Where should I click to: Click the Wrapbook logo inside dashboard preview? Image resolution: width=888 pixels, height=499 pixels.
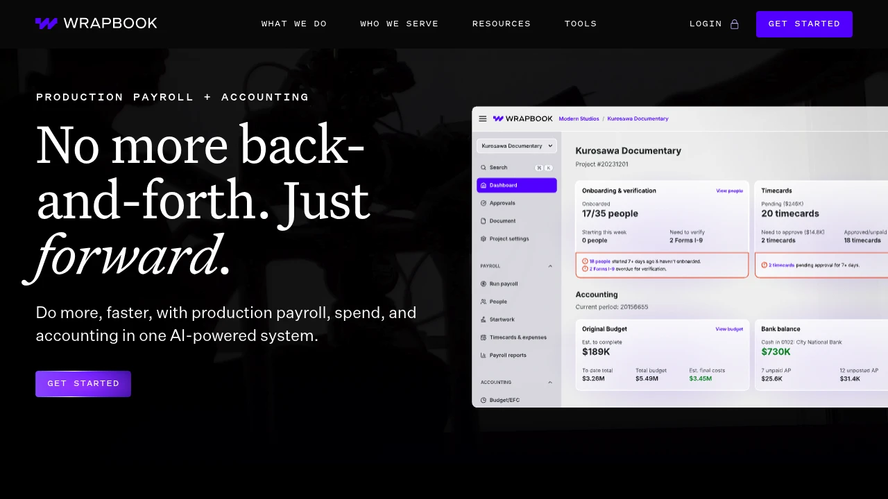pos(523,119)
